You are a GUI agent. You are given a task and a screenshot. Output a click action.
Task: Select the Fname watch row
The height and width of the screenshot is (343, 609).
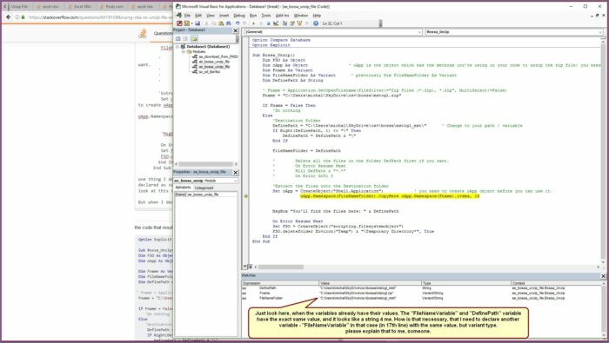(421, 293)
